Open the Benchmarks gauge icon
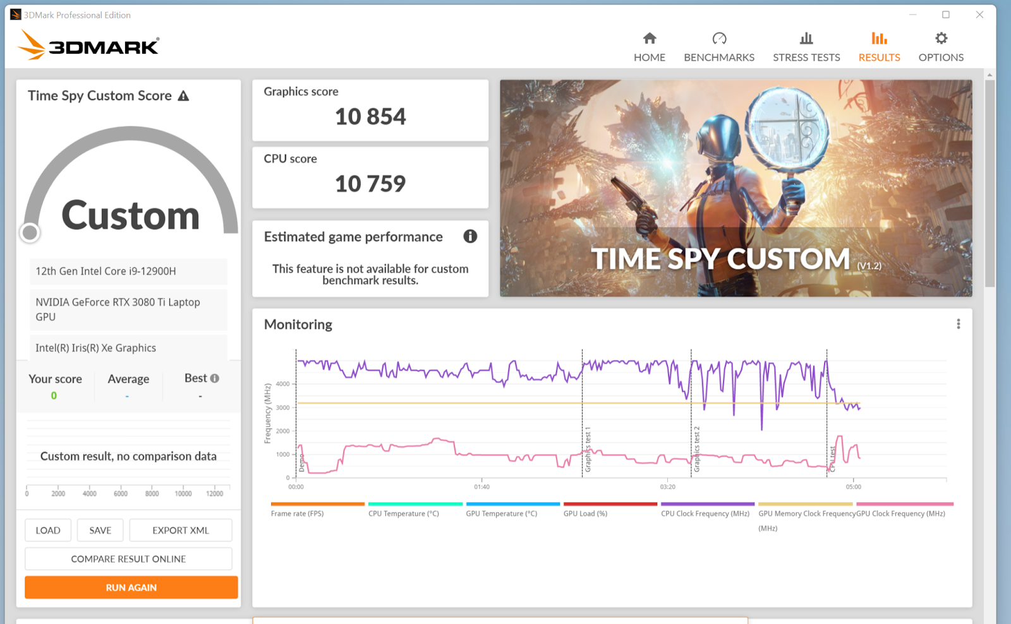1011x624 pixels. click(x=719, y=39)
